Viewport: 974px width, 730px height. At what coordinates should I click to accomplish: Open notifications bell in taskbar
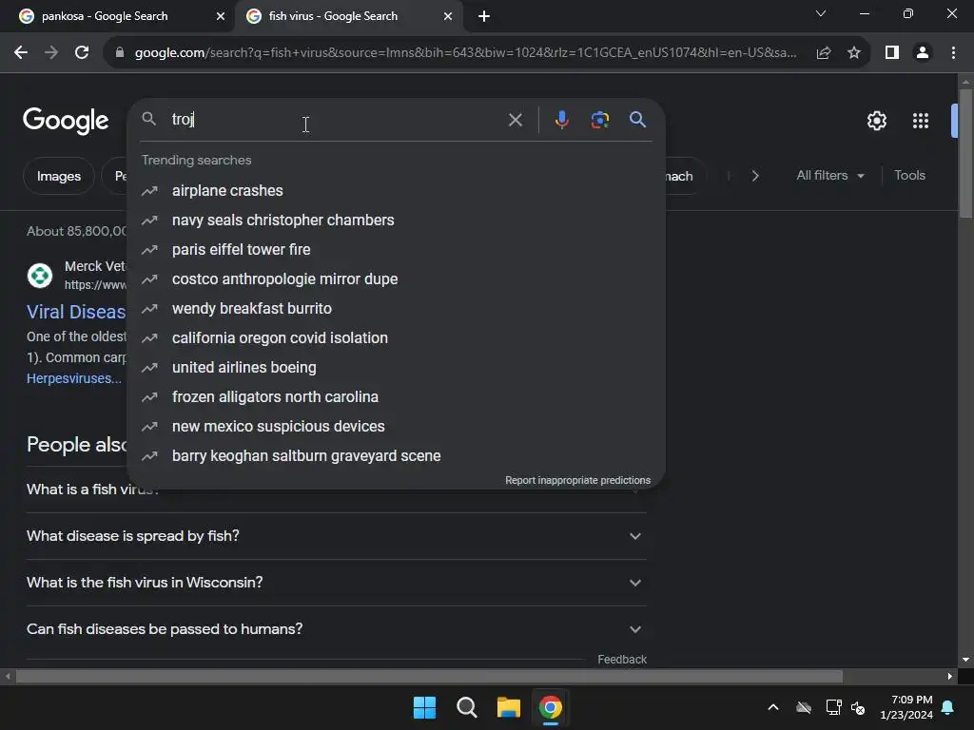click(x=948, y=707)
